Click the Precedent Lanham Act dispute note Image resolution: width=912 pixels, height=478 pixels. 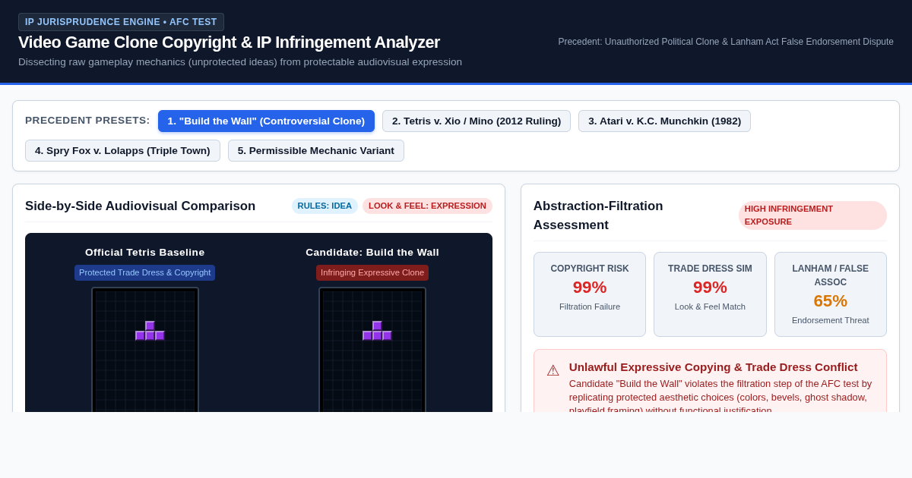726,42
